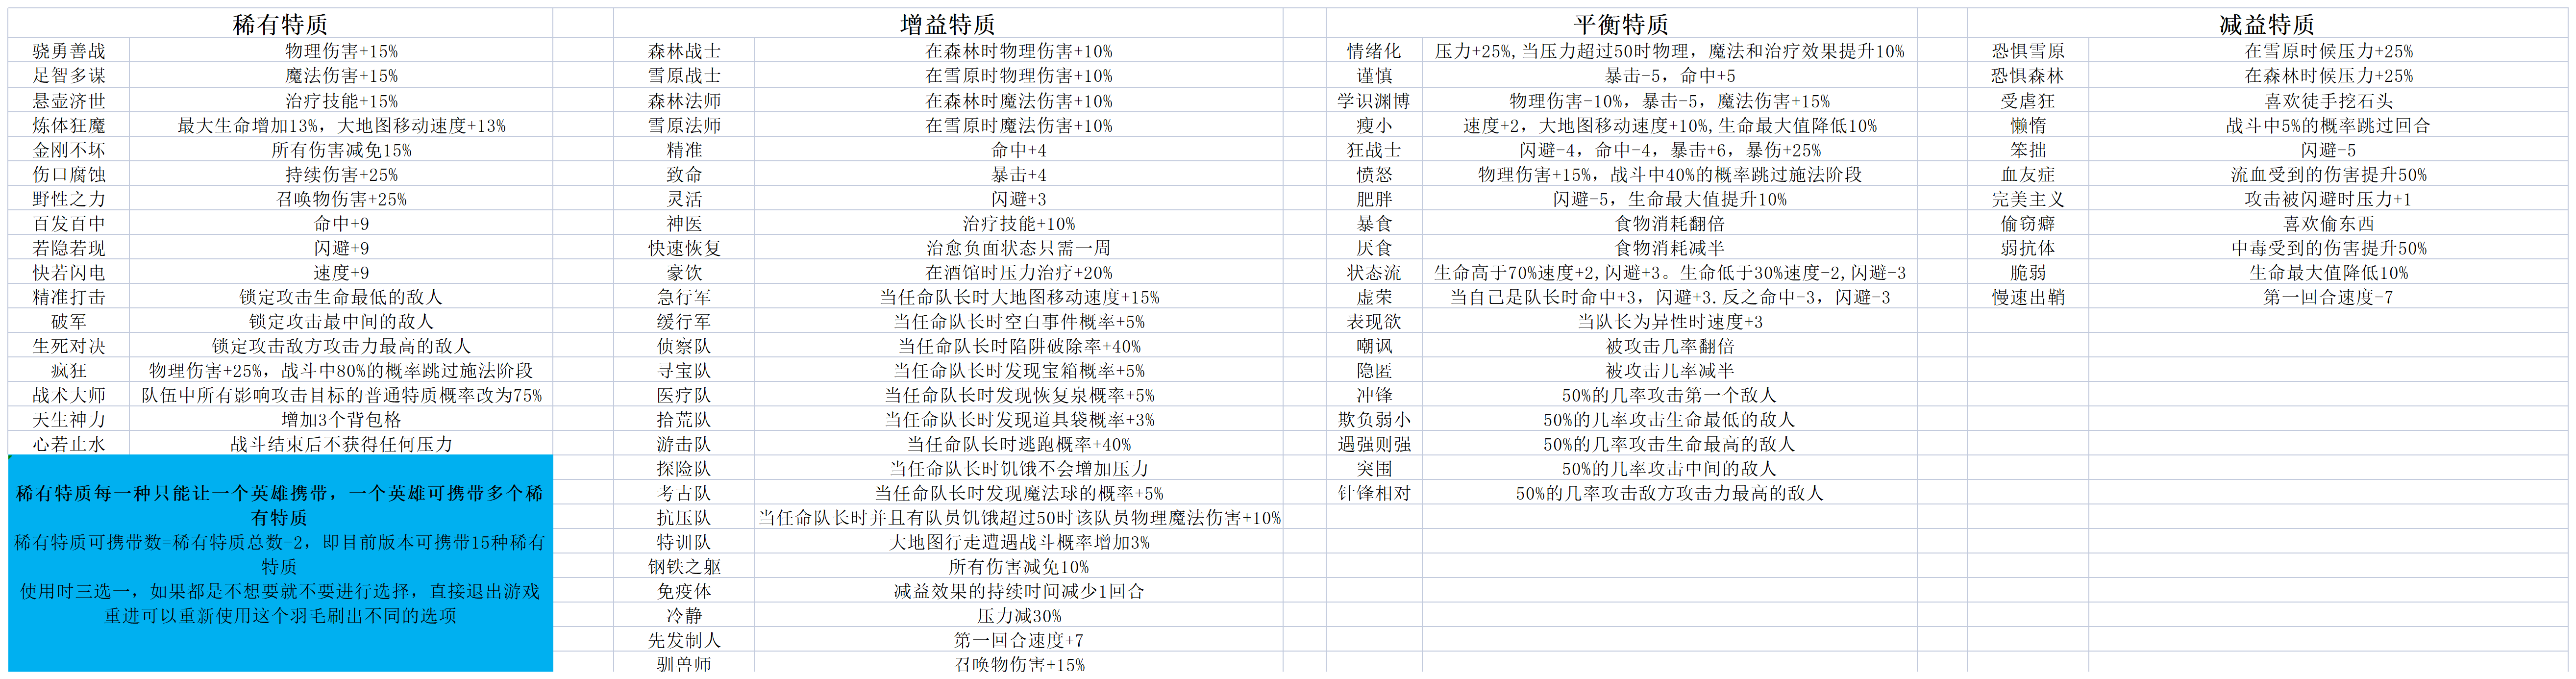Click the 疯狂 trait name cell

point(69,370)
